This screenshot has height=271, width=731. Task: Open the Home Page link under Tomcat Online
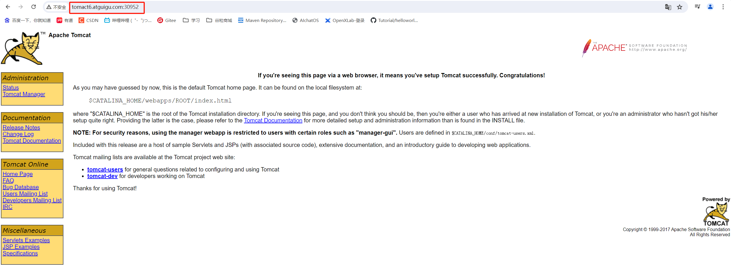(x=18, y=174)
